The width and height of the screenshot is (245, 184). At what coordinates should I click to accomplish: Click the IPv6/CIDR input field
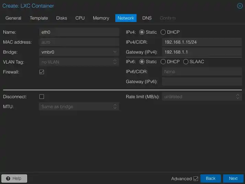click(202, 72)
